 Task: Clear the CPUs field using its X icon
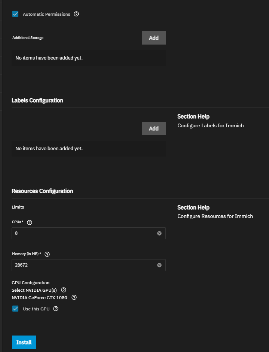pos(160,233)
